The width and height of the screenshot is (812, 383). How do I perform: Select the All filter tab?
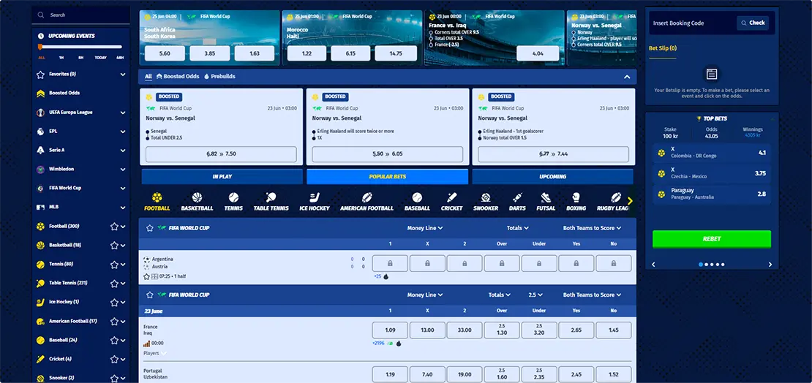tap(148, 76)
